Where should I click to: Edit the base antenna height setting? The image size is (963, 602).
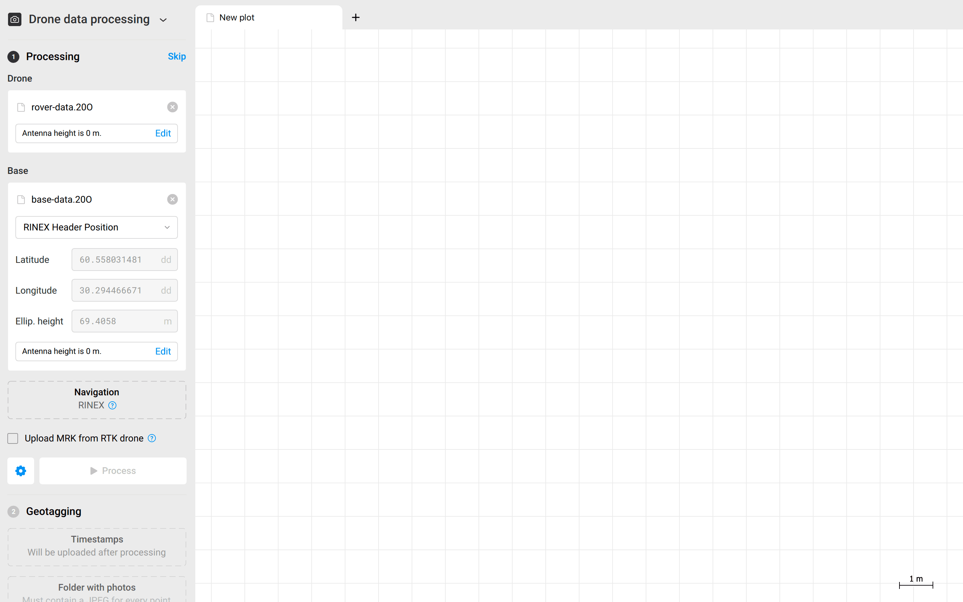pyautogui.click(x=163, y=351)
